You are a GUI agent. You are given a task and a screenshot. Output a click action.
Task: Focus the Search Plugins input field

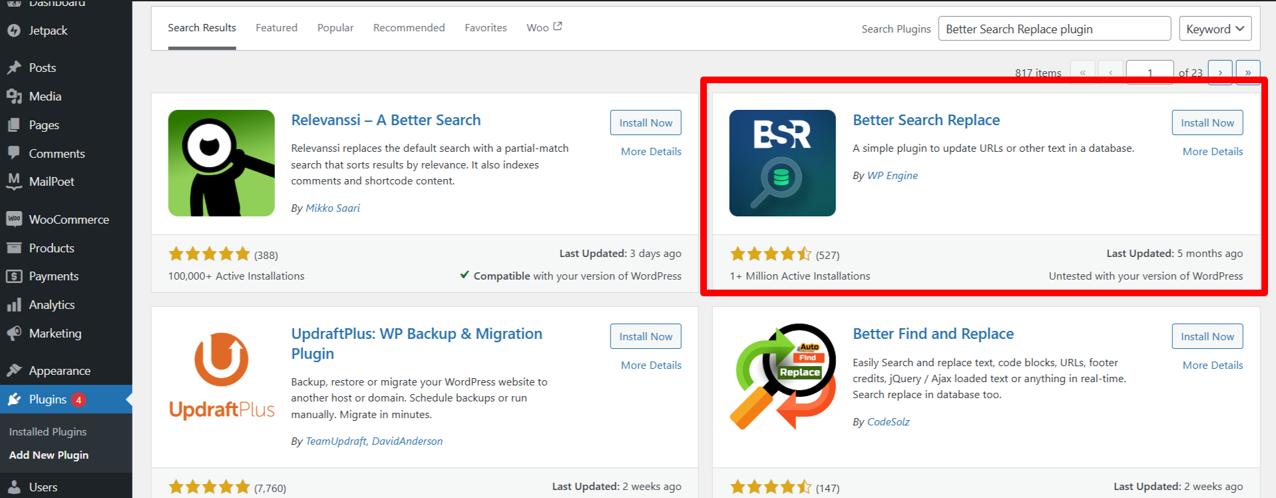[1054, 29]
